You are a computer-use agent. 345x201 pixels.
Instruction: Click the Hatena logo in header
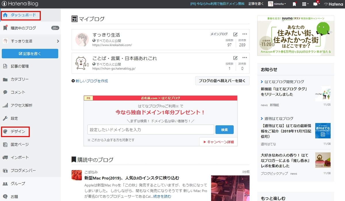coord(333,4)
